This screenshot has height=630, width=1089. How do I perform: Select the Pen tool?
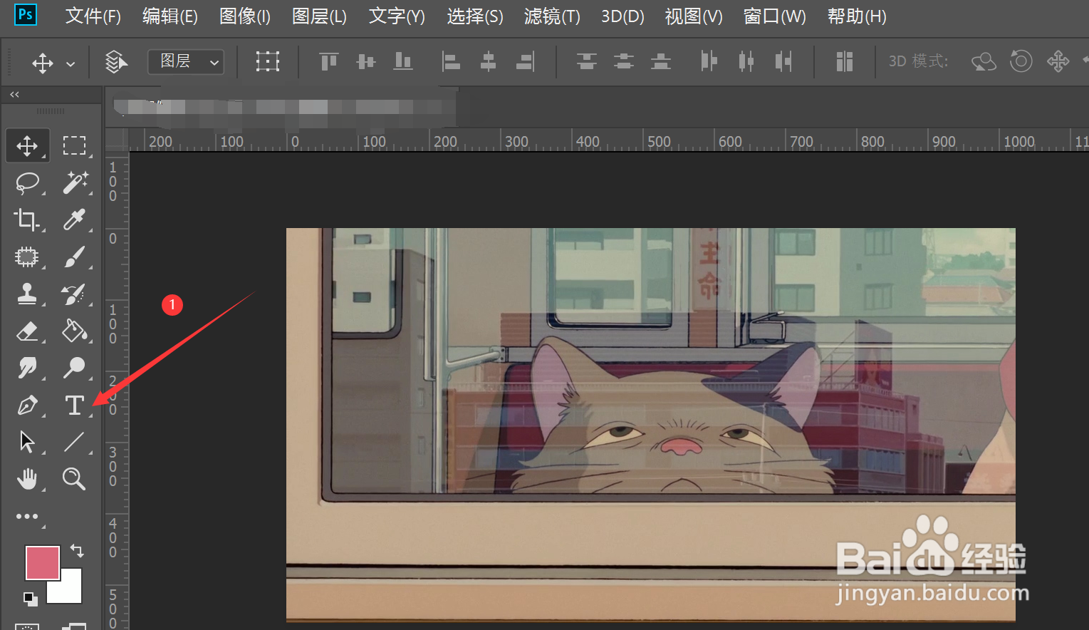click(x=27, y=405)
